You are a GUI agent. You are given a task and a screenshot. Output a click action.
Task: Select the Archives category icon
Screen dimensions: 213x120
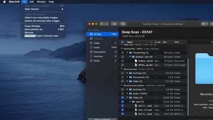click(91, 56)
